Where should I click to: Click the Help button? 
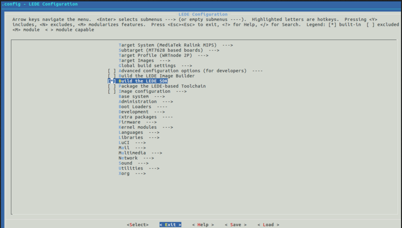(x=203, y=225)
